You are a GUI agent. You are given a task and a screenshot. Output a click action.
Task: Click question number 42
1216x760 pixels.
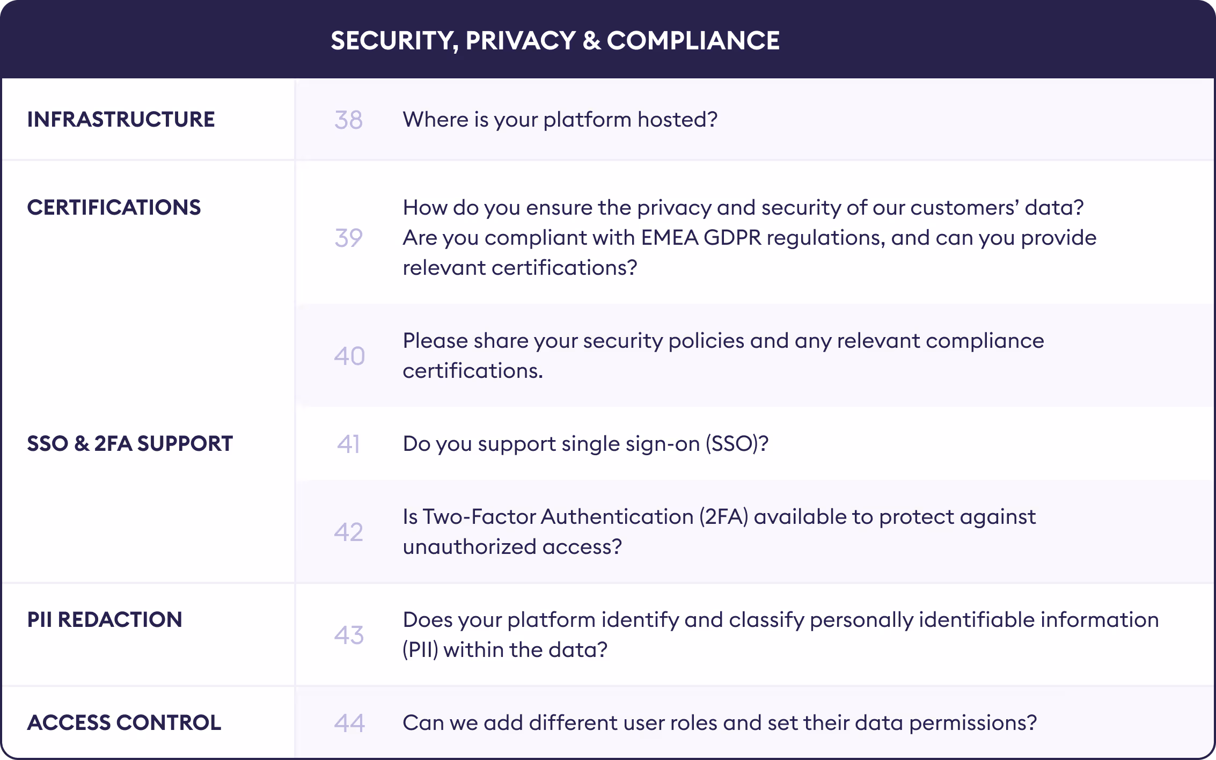coord(349,532)
